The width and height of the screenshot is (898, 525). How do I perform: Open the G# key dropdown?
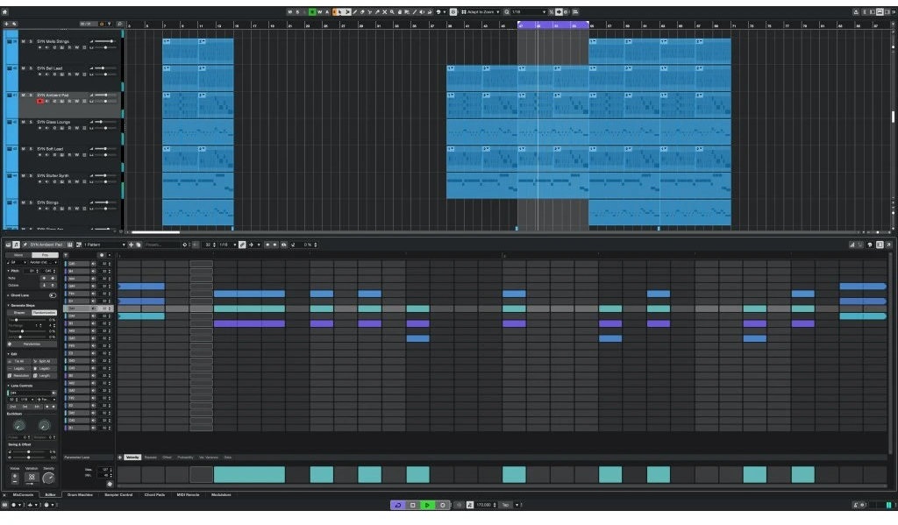coord(16,262)
